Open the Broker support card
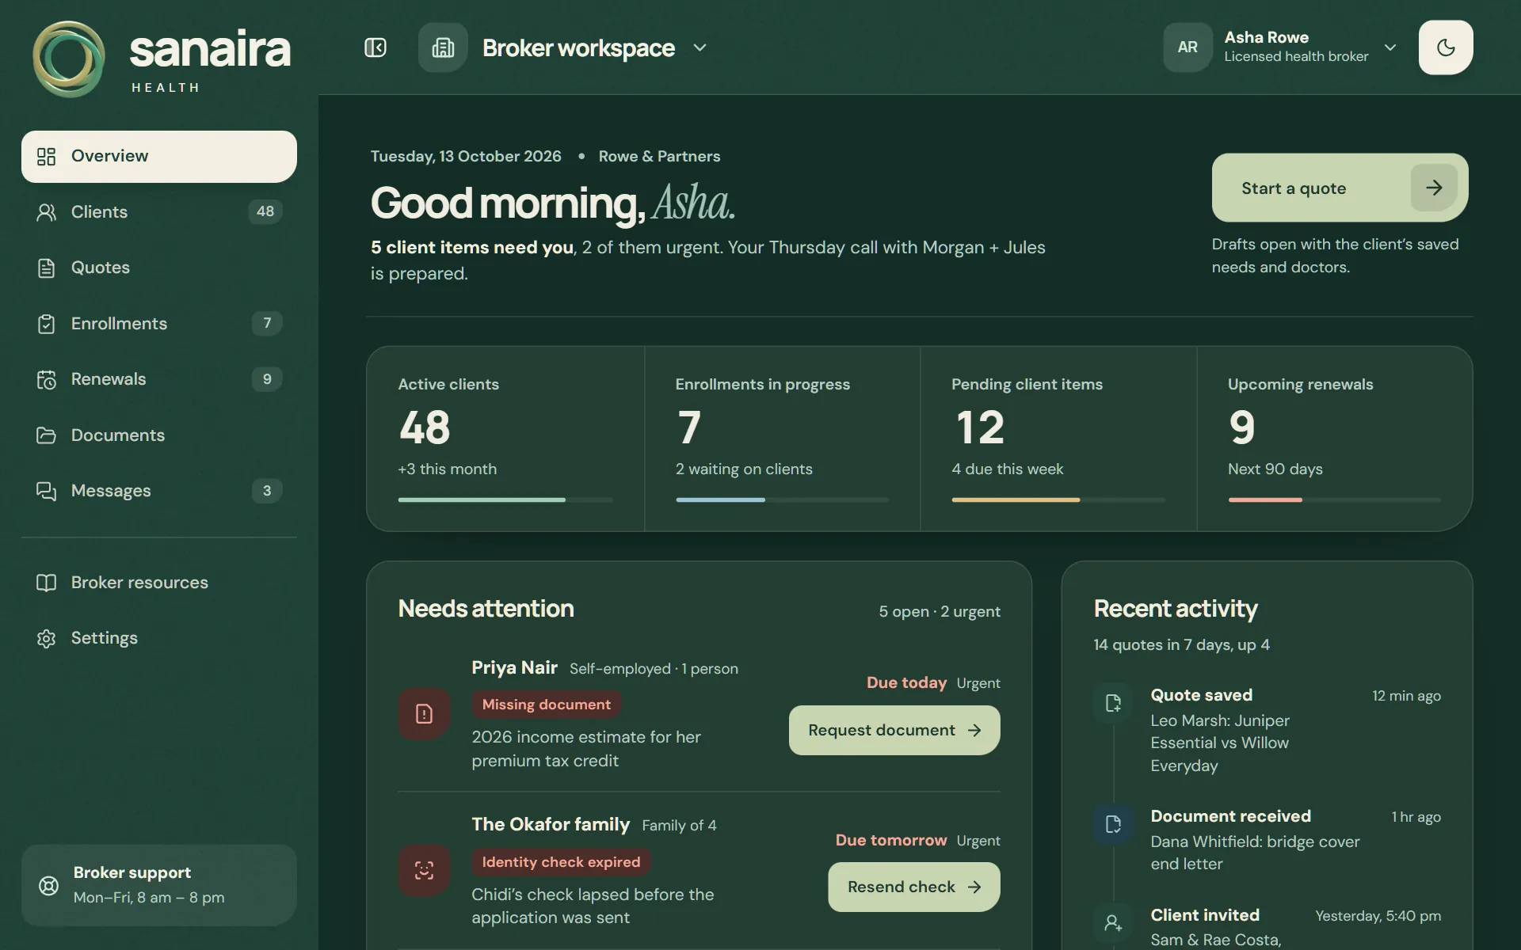Viewport: 1521px width, 950px height. 159,885
